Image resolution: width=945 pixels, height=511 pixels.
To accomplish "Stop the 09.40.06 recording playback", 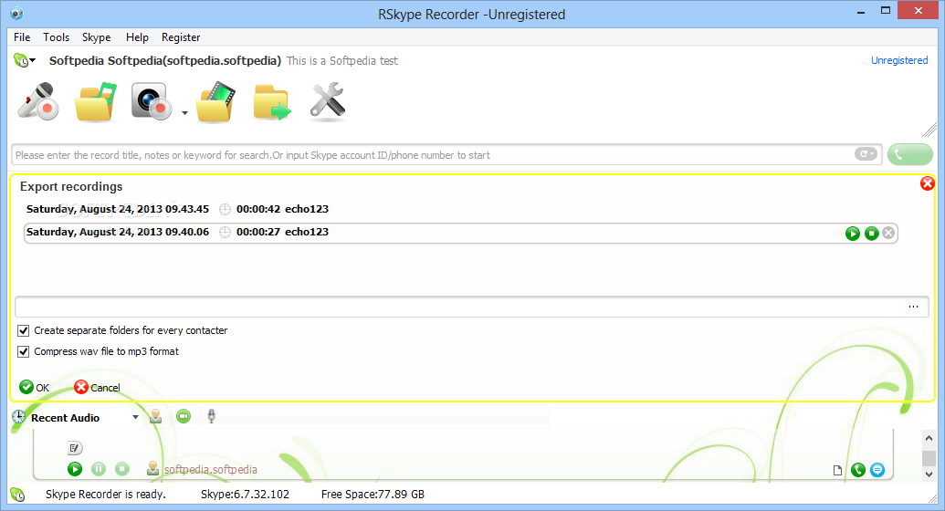I will point(871,234).
